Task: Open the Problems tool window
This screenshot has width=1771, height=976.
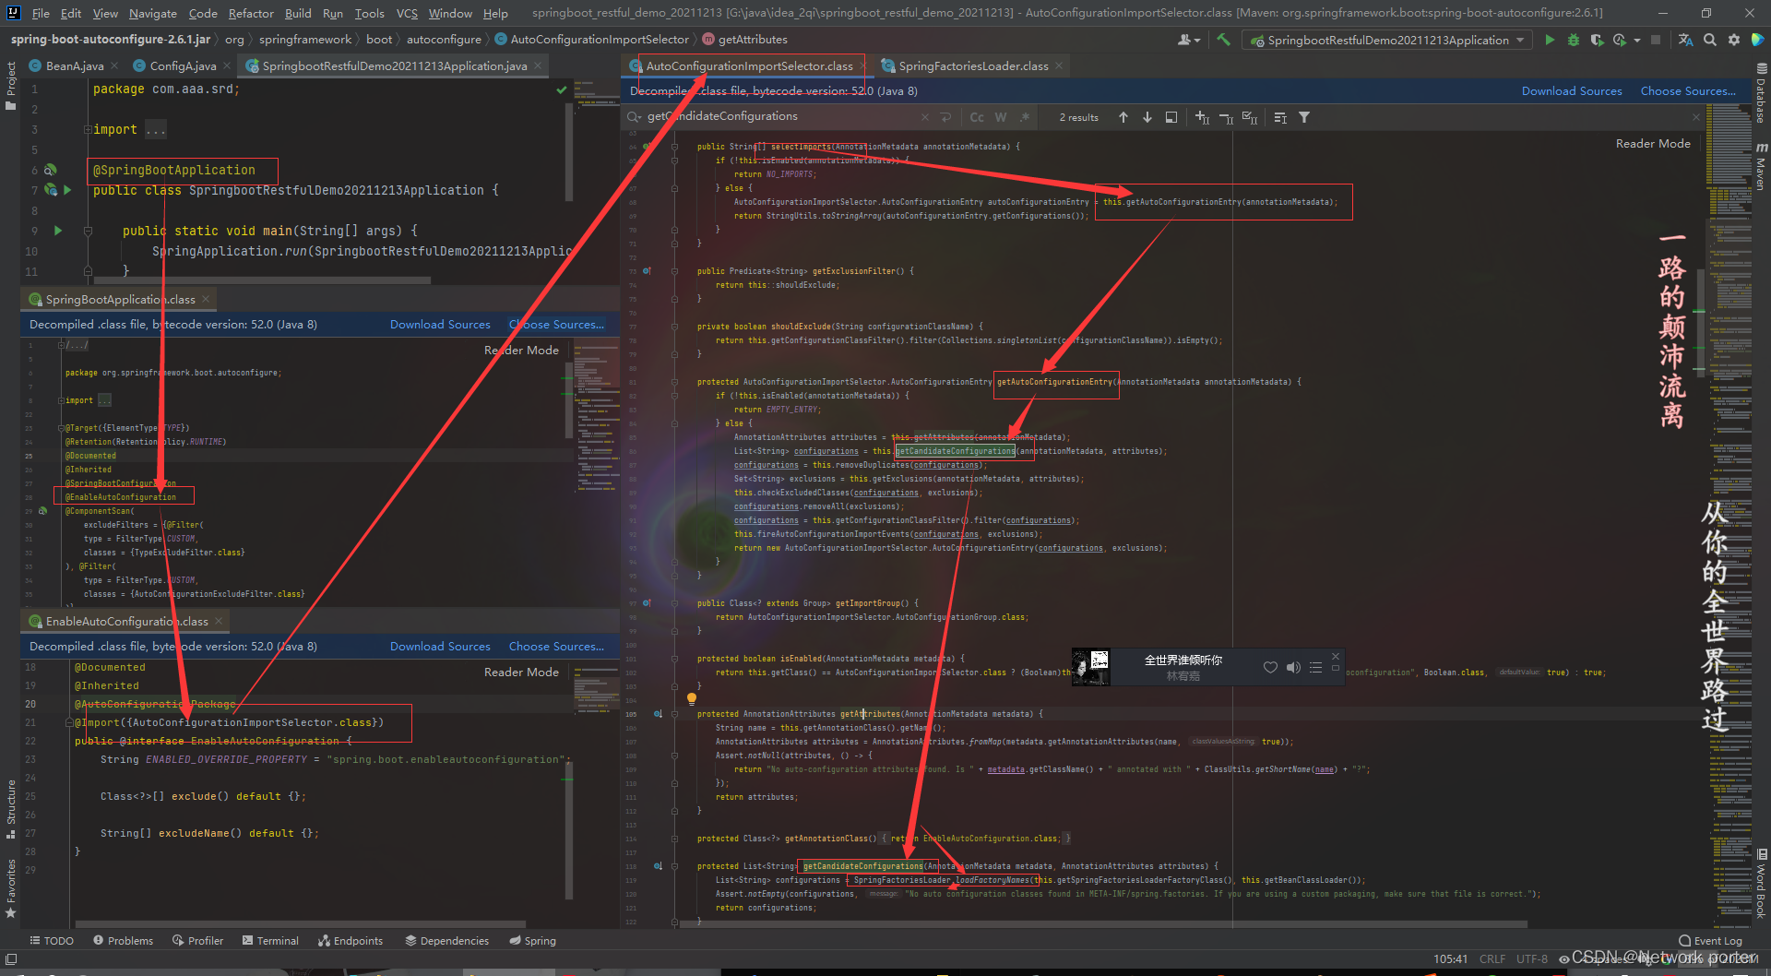Action: [123, 940]
